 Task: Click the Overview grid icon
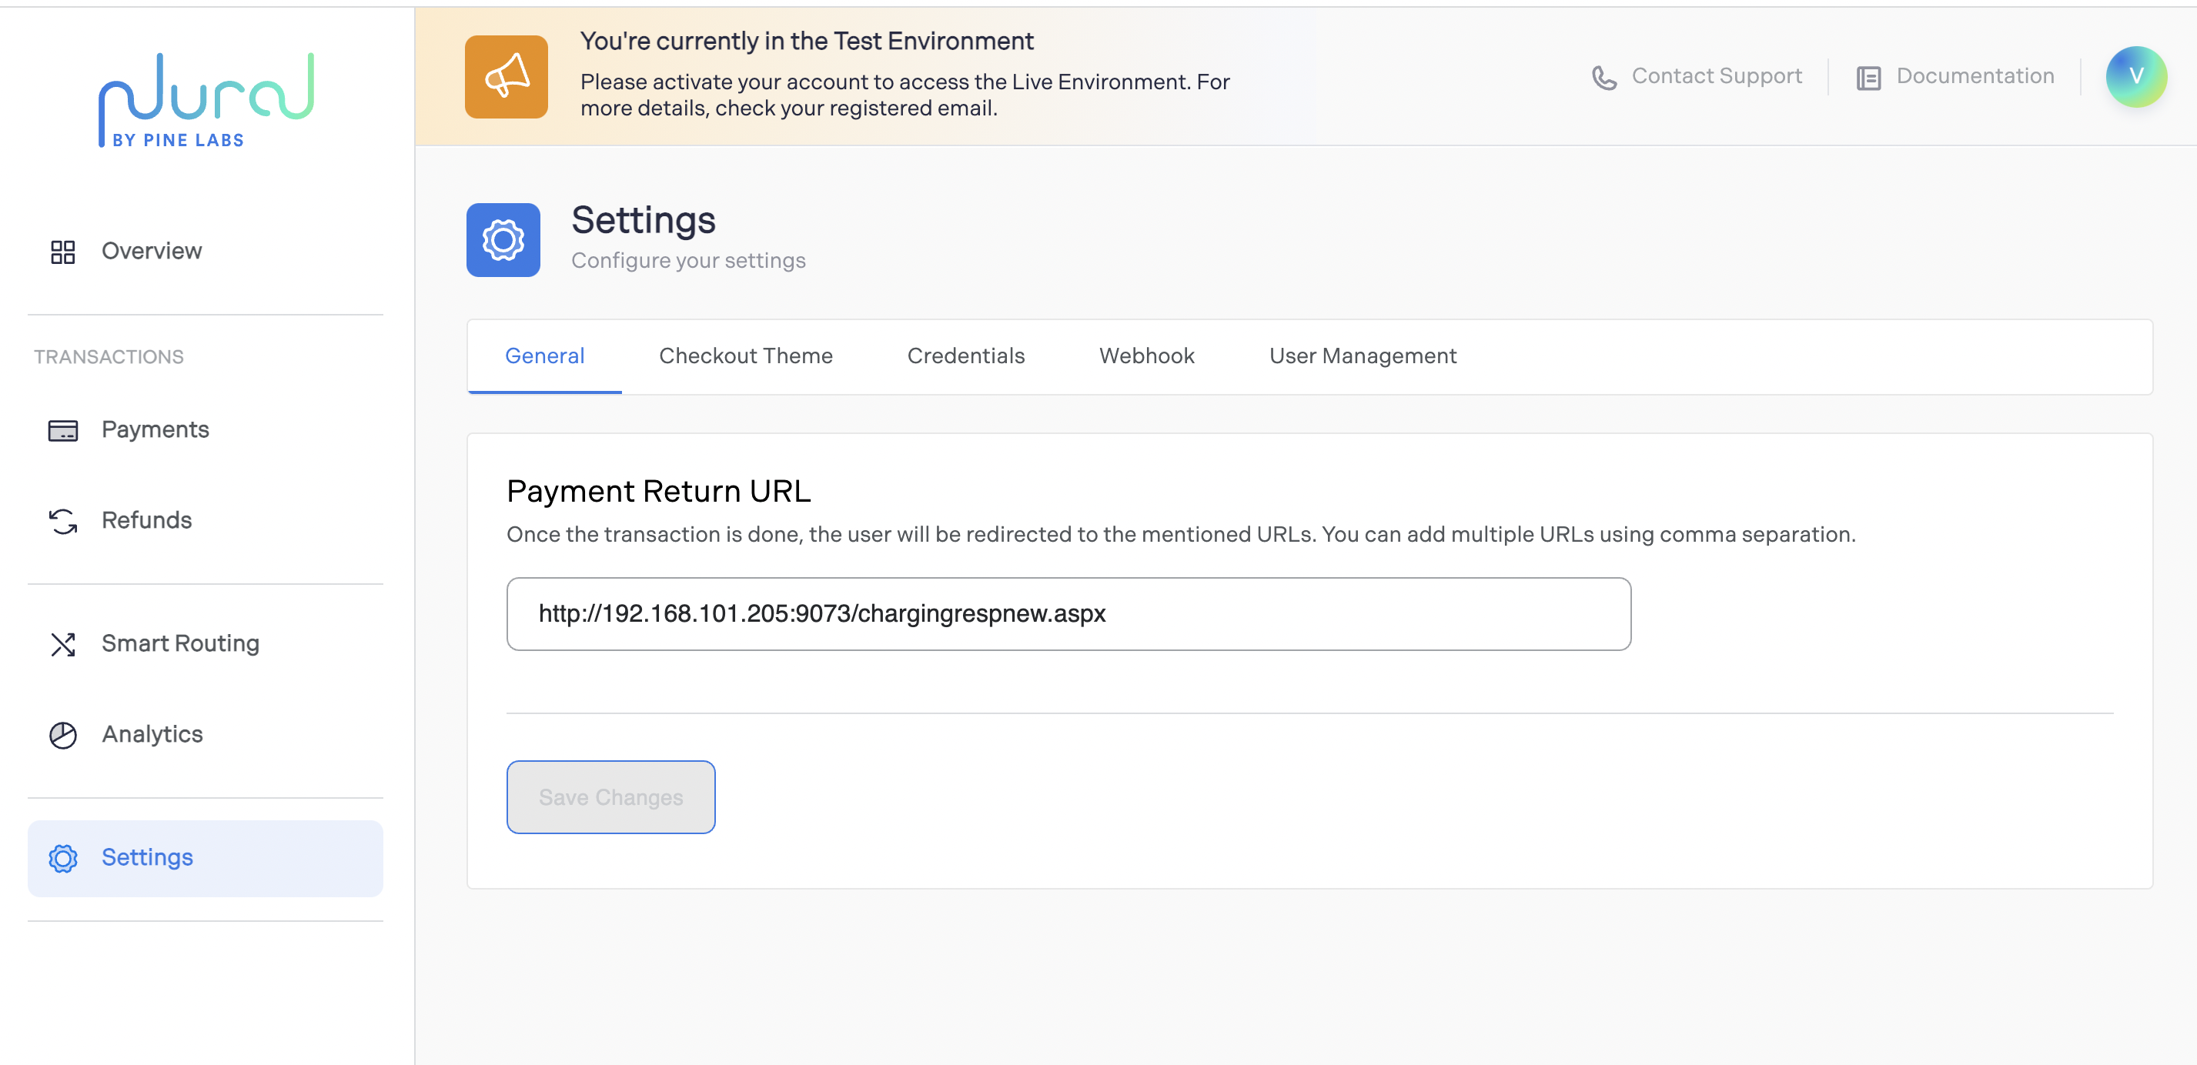click(63, 252)
